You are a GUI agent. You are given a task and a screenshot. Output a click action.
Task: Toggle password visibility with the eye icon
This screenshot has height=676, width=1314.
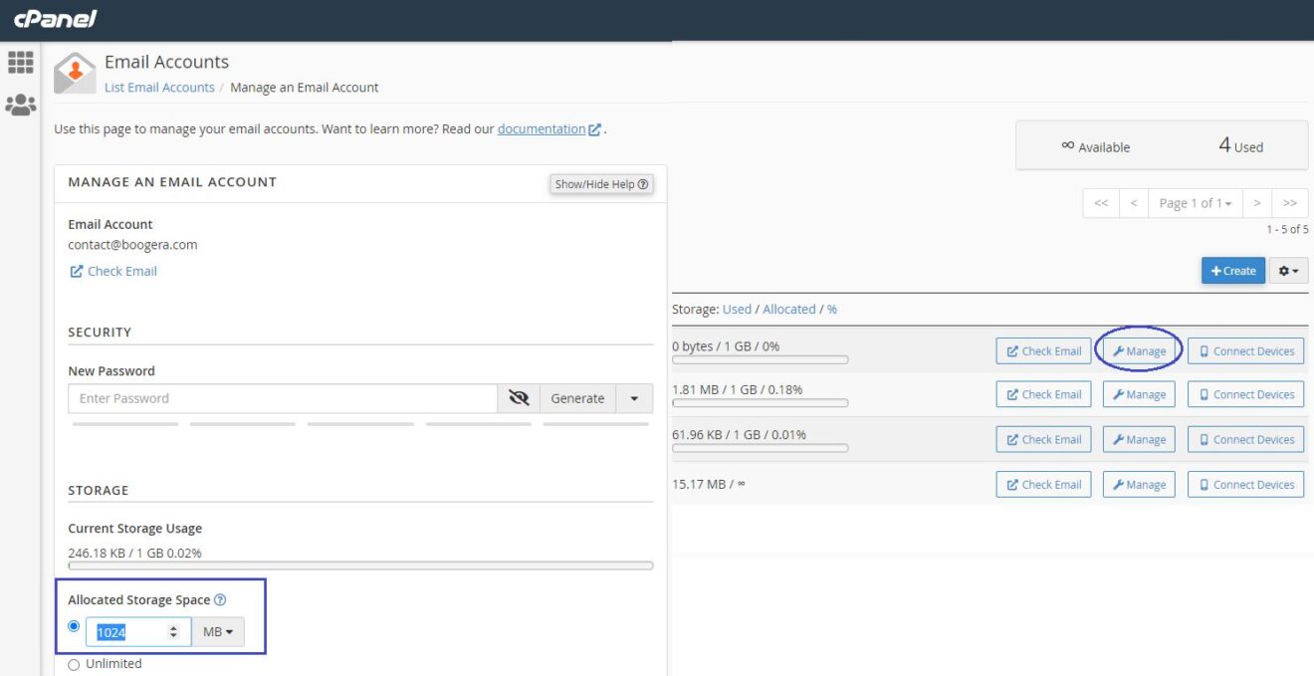click(519, 397)
